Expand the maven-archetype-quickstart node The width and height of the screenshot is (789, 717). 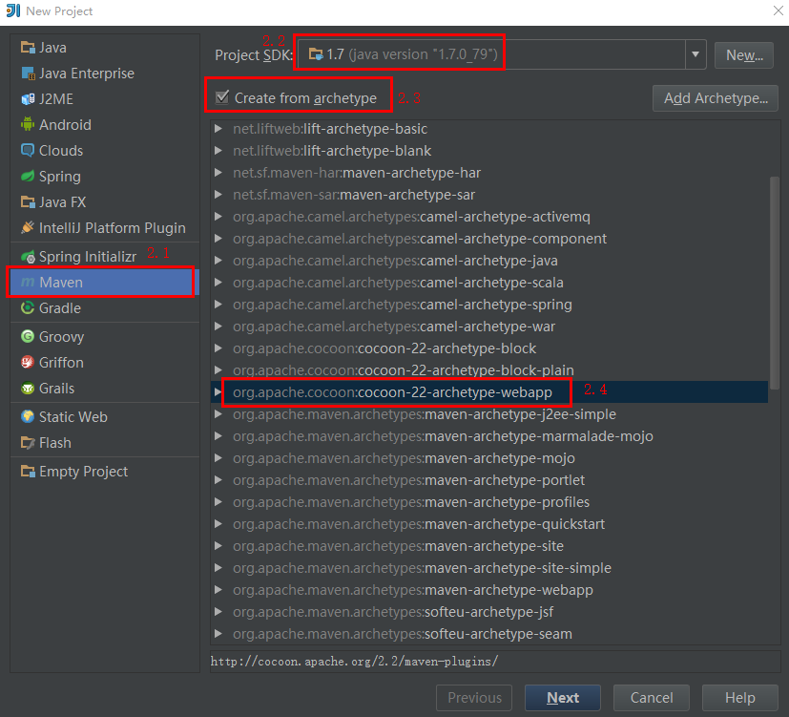click(218, 524)
